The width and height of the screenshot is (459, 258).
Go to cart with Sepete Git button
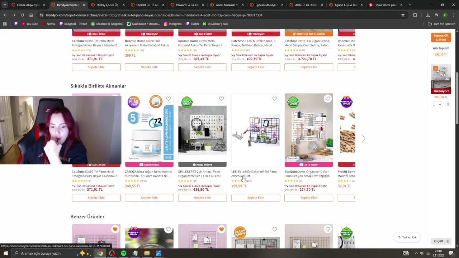tap(441, 37)
